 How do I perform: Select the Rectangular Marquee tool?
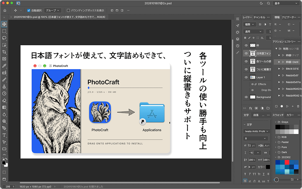(x=4, y=31)
